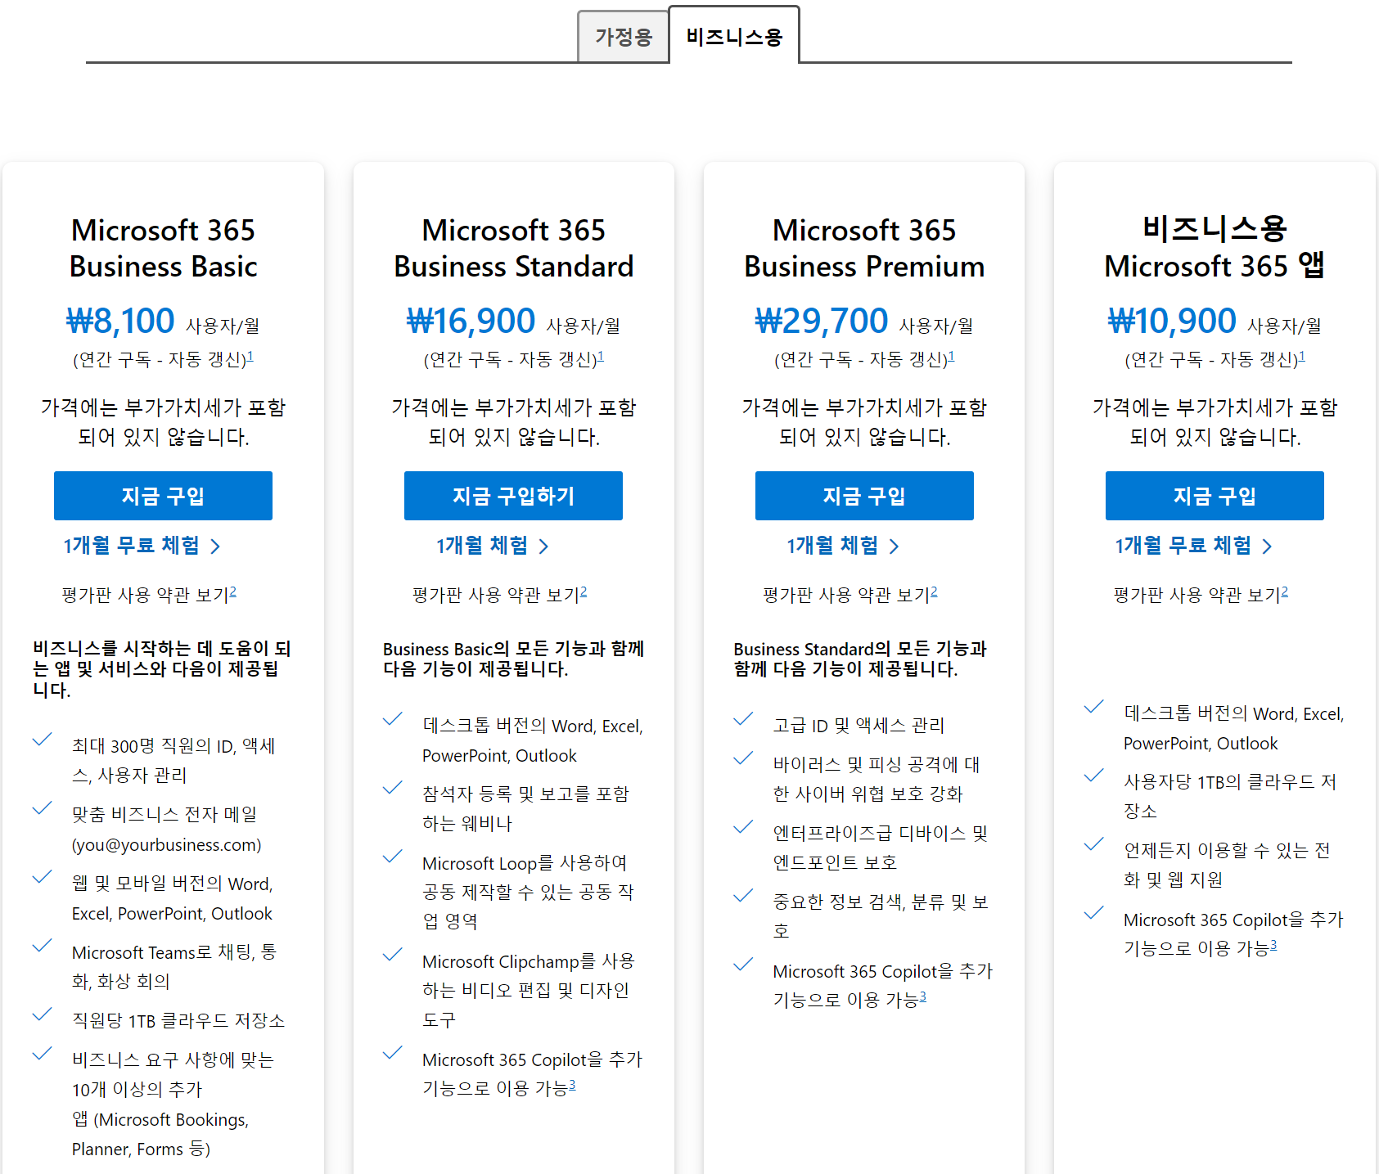Screen dimensions: 1379x1174
Task: Click the ₩8,100 price text
Action: coord(120,321)
